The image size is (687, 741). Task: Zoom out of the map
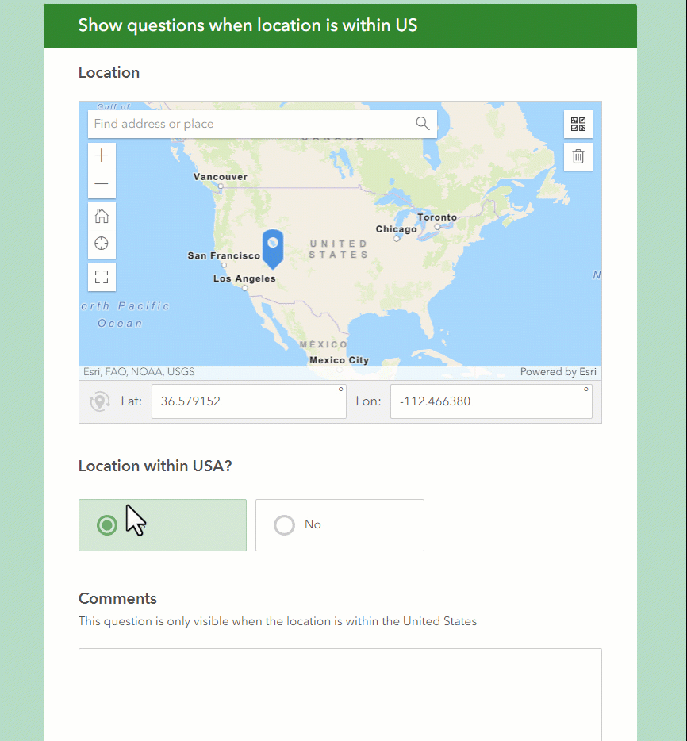pyautogui.click(x=102, y=184)
